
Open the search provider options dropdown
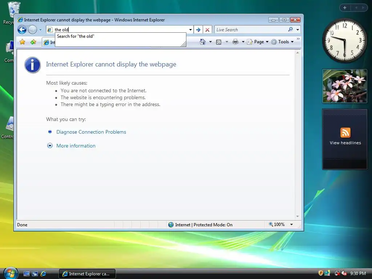pos(298,30)
